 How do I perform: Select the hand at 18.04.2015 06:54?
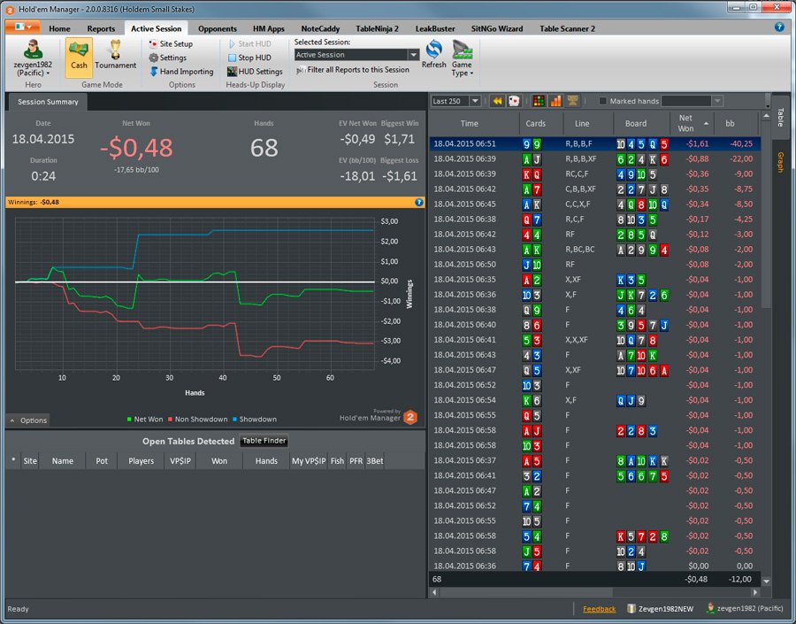pyautogui.click(x=595, y=400)
